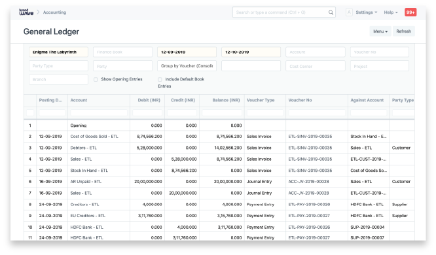This screenshot has width=436, height=255.
Task: Open the Menu dropdown button
Action: [380, 31]
